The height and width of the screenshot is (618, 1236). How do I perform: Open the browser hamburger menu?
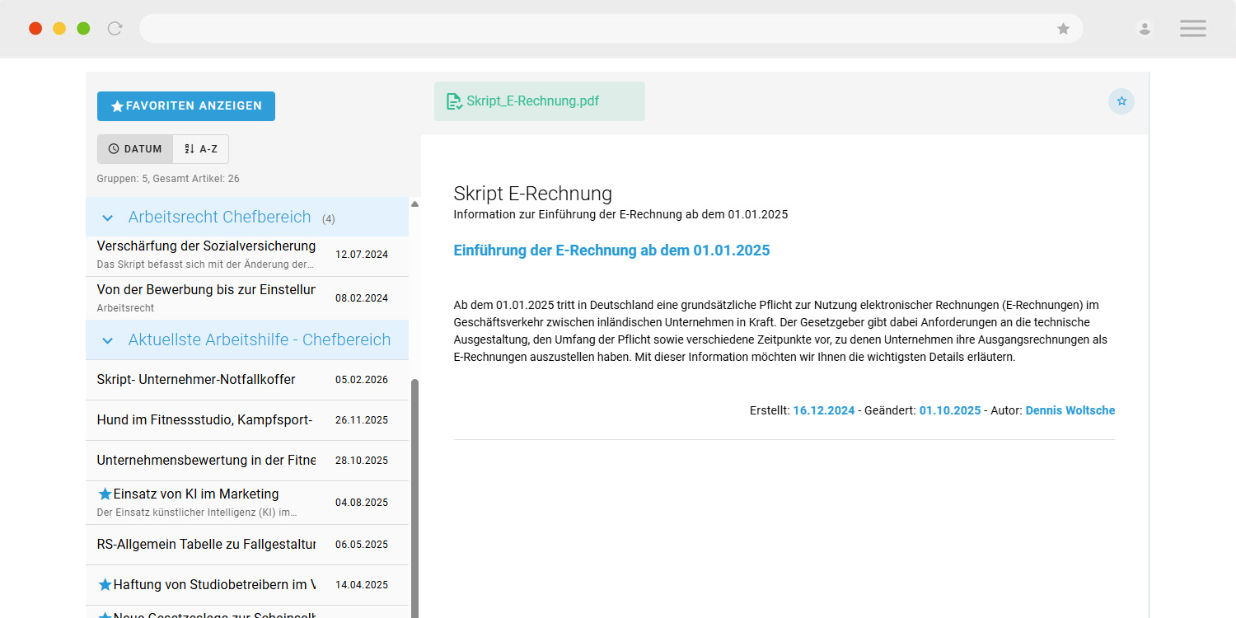(1192, 29)
